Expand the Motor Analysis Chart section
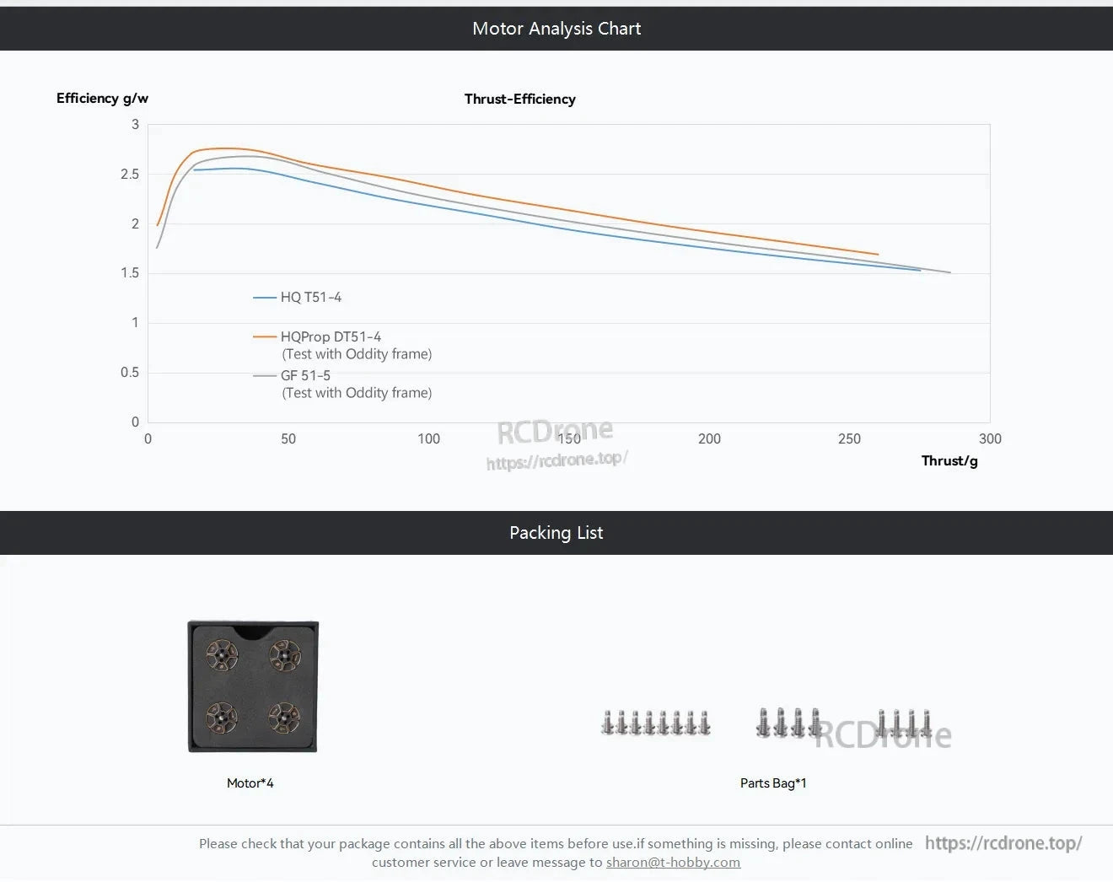1113x882 pixels. pyautogui.click(x=556, y=28)
